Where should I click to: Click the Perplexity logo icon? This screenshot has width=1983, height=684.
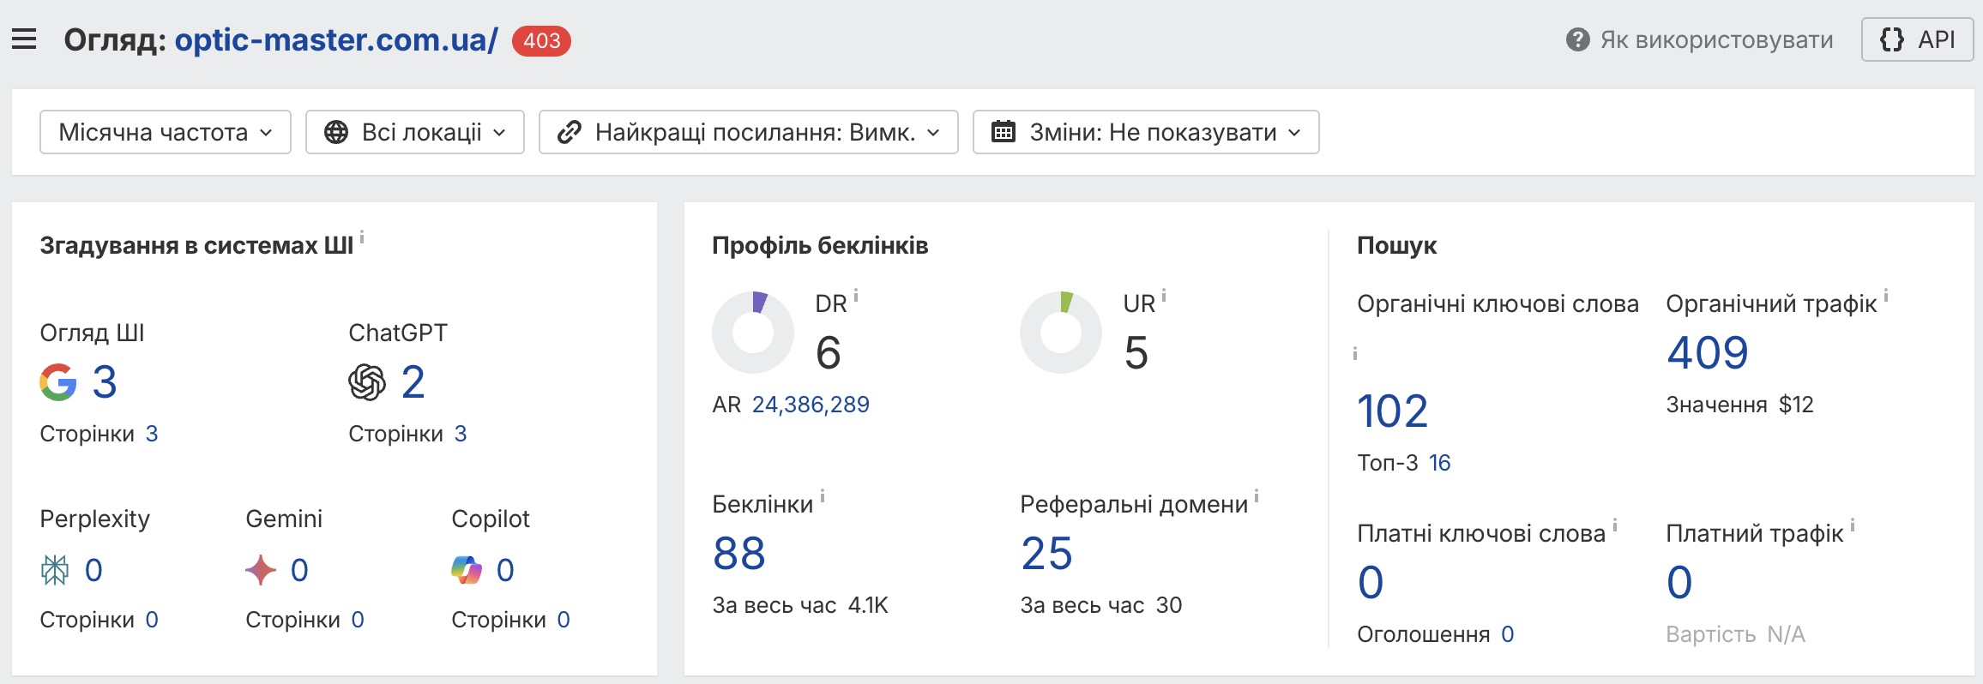[x=55, y=570]
